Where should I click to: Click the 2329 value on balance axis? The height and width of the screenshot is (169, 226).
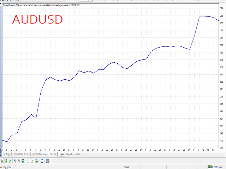click(221, 8)
